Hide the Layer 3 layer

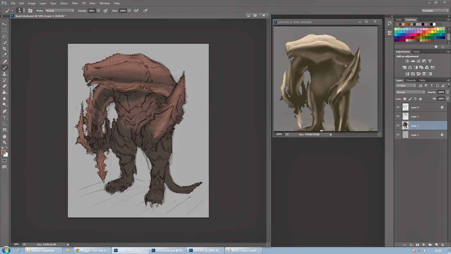pyautogui.click(x=398, y=116)
